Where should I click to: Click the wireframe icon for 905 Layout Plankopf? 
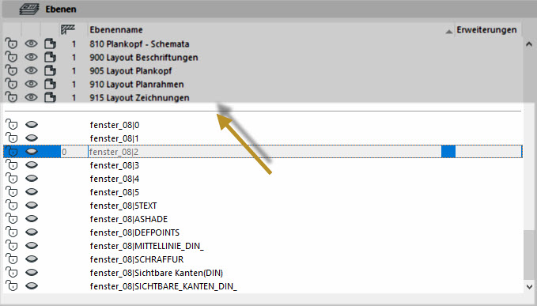coord(50,70)
